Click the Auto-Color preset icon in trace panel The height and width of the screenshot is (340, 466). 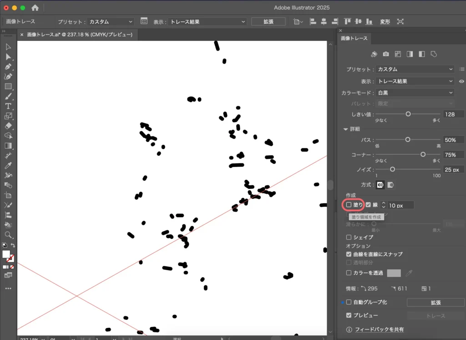coord(374,54)
